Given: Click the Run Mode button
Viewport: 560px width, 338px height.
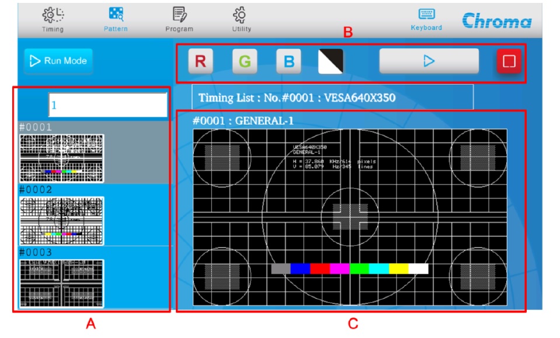Looking at the screenshot, I should 58,61.
